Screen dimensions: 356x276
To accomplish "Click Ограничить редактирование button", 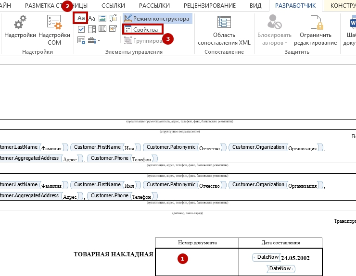I will coord(315,31).
